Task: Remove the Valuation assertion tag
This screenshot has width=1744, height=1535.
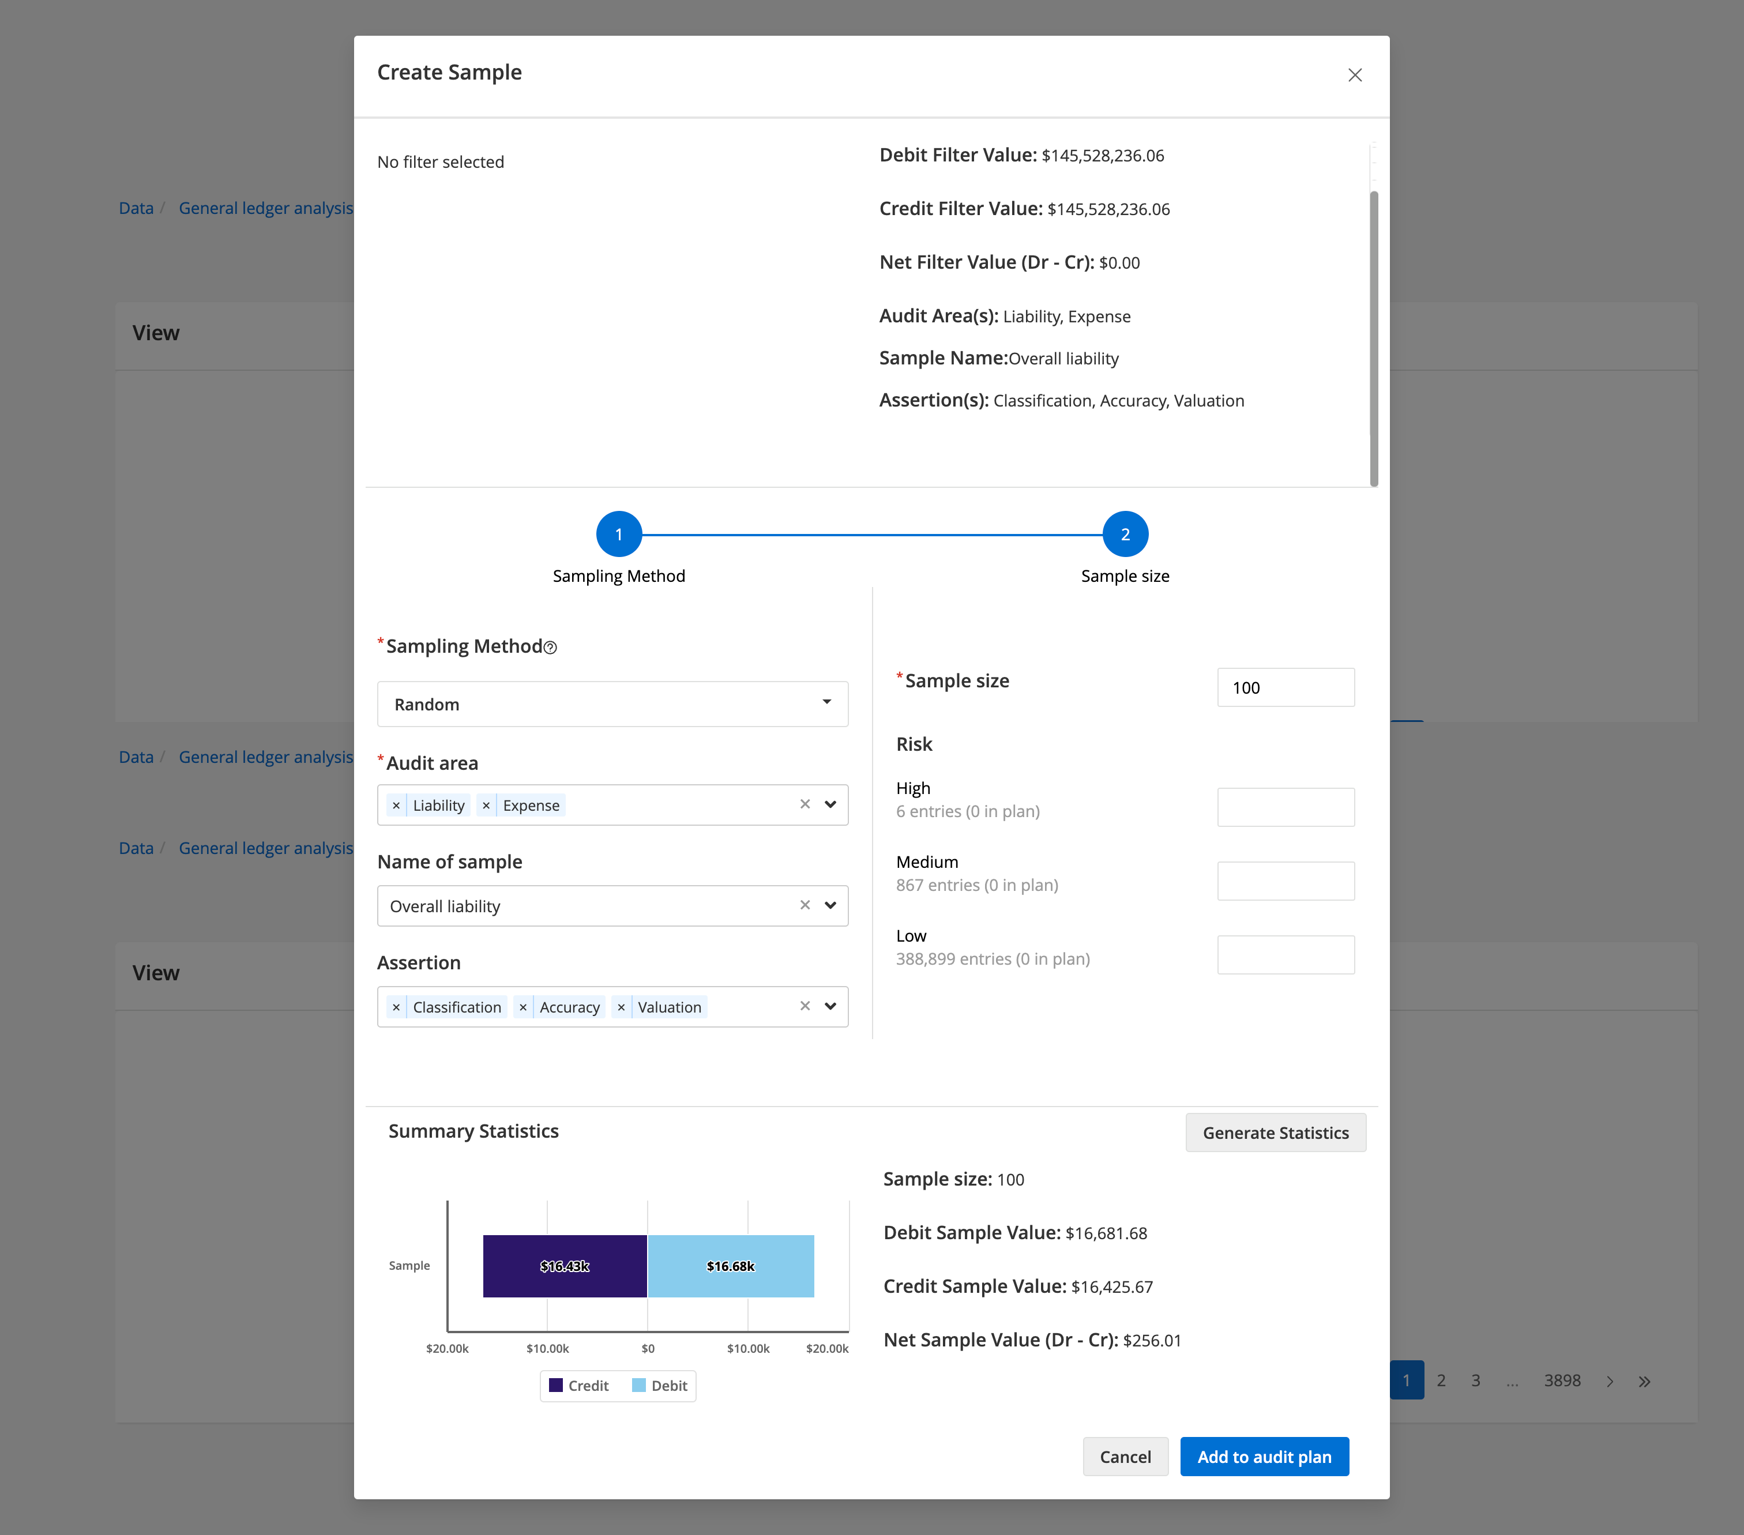Action: (x=621, y=1008)
